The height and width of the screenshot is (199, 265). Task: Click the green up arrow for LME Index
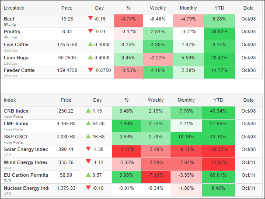click(88, 124)
